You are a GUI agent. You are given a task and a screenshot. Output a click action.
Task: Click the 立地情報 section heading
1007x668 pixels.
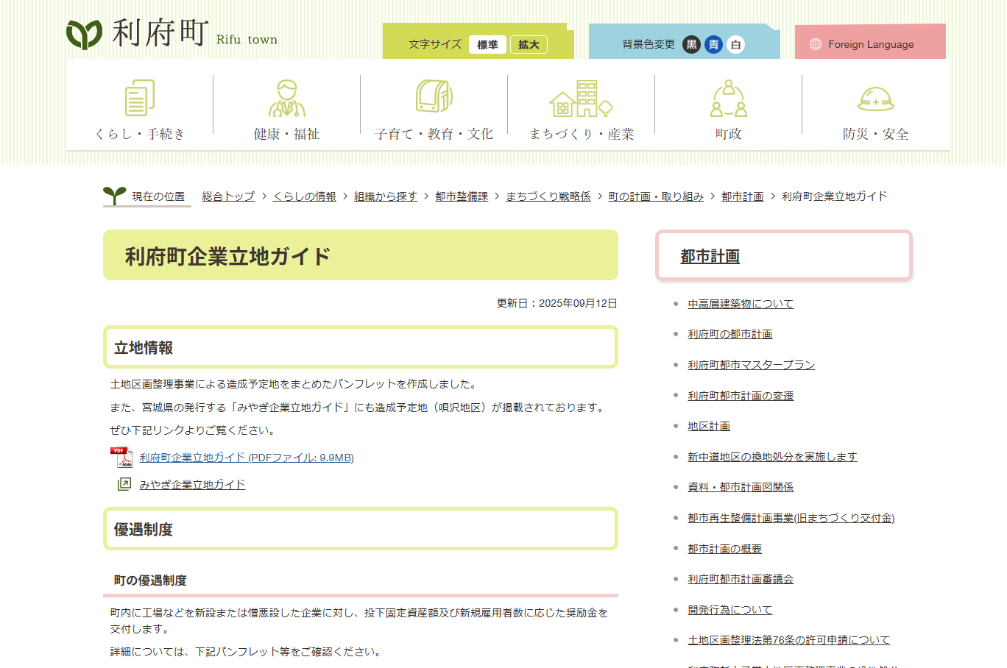coord(143,348)
